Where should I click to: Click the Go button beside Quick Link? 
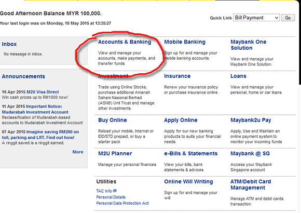(x=288, y=18)
